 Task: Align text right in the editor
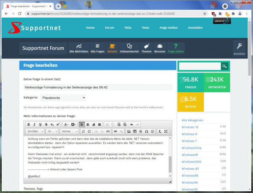[94, 124]
